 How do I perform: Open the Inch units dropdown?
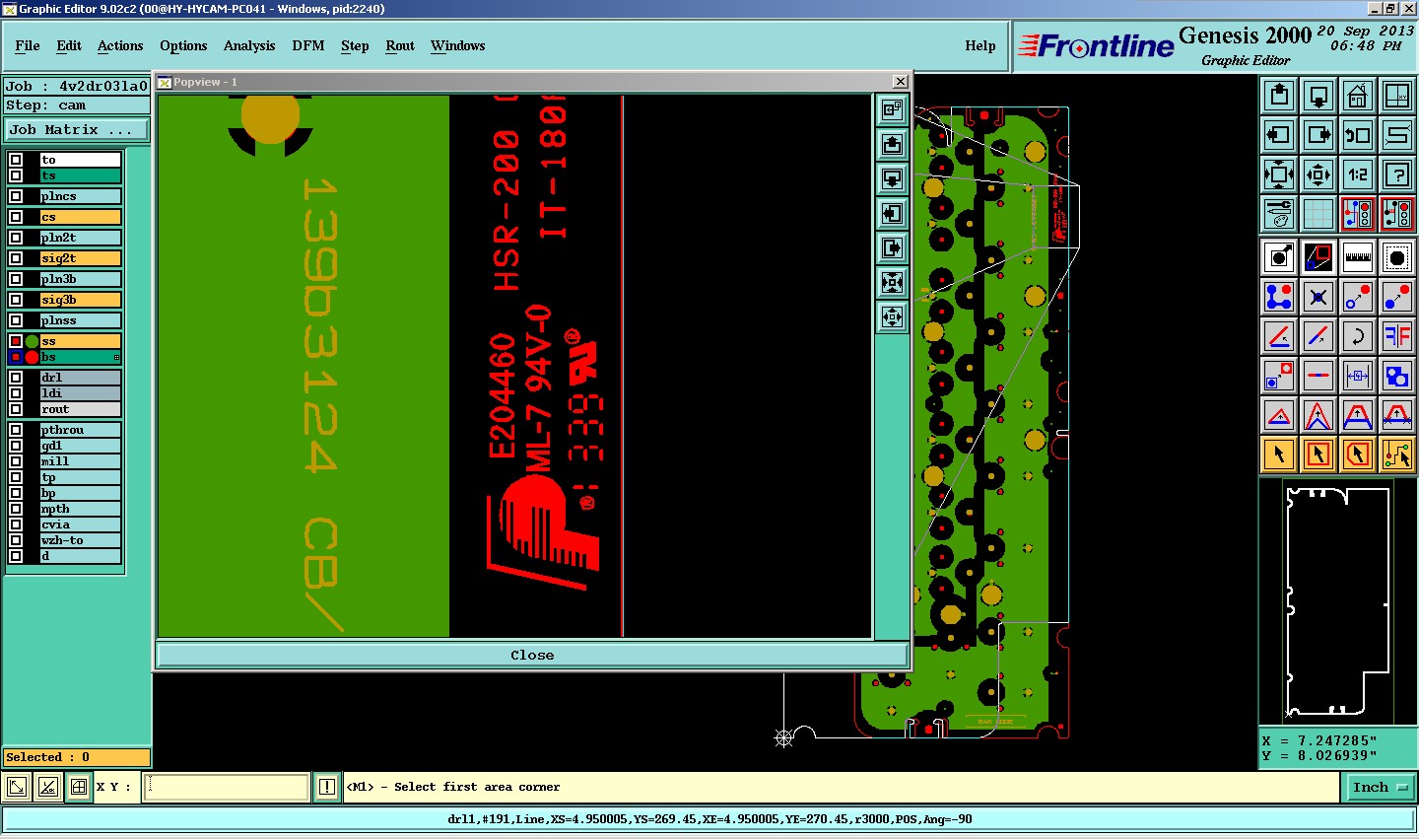coord(1380,787)
